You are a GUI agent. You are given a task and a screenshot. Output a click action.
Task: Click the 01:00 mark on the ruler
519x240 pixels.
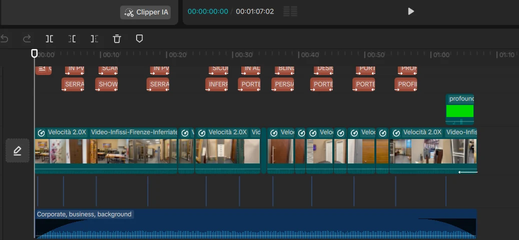(x=441, y=55)
